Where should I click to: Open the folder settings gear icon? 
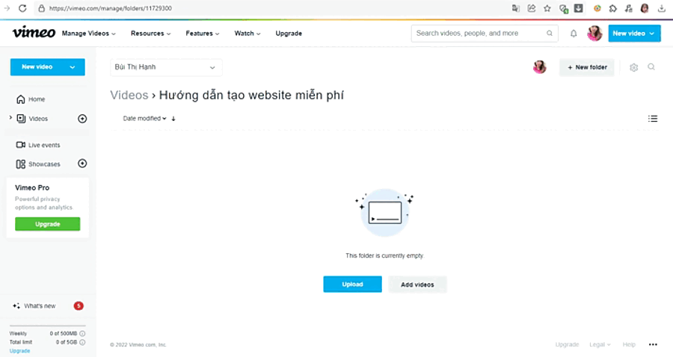click(x=633, y=67)
